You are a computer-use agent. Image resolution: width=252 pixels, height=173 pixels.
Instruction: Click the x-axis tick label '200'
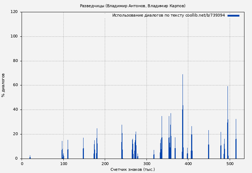105,164
